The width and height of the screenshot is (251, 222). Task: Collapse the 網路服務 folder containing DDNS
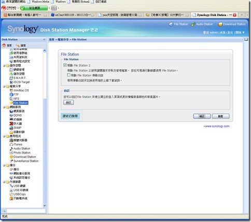click(x=4, y=107)
